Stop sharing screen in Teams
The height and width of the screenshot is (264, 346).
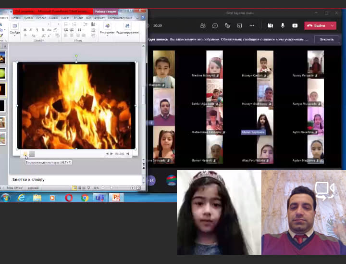295,25
